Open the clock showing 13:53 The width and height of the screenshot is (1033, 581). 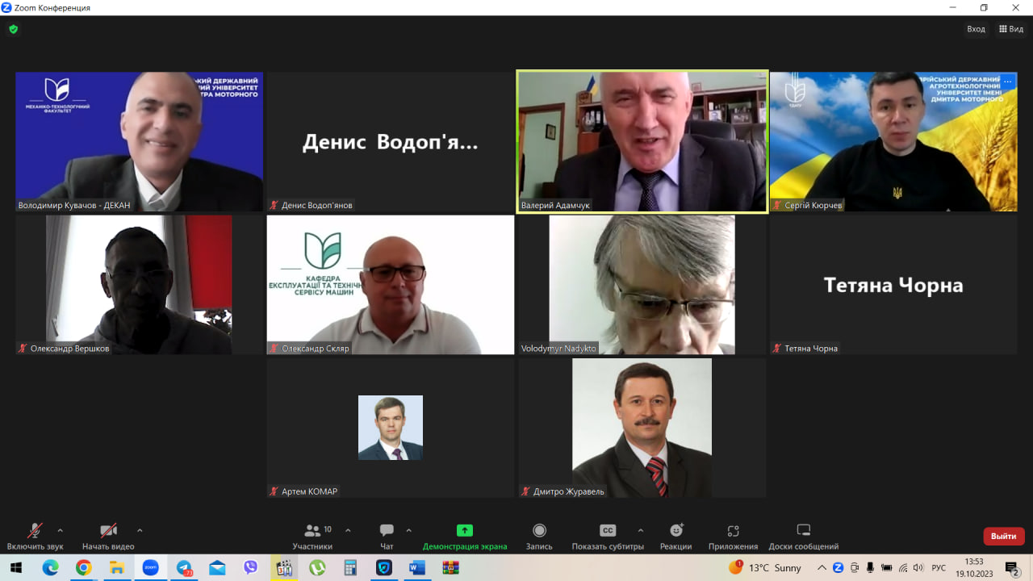tap(975, 567)
